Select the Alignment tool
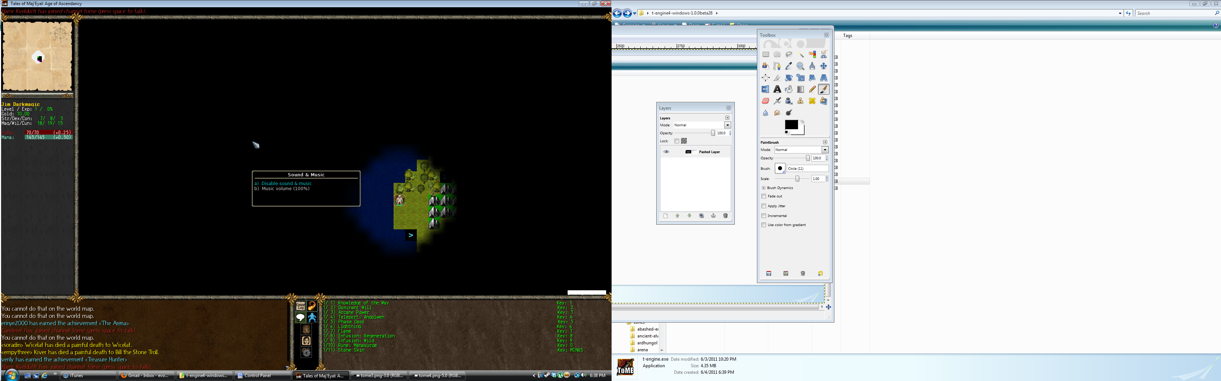Image resolution: width=1221 pixels, height=381 pixels. tap(766, 78)
